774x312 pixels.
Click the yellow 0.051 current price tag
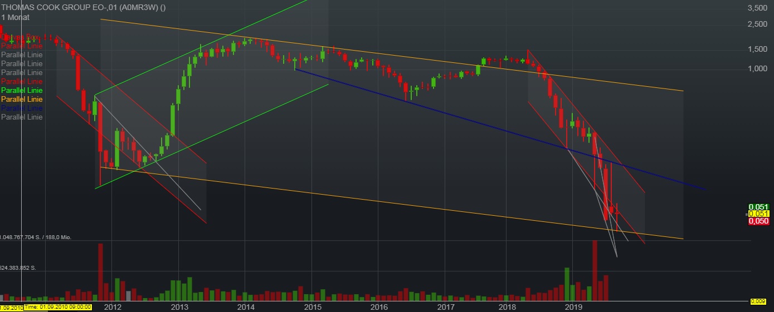[x=759, y=214]
